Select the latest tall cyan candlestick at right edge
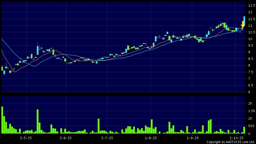The width and height of the screenshot is (256, 144). [x=244, y=20]
